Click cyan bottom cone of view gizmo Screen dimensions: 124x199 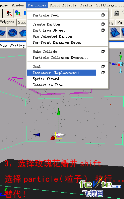click(x=121, y=71)
